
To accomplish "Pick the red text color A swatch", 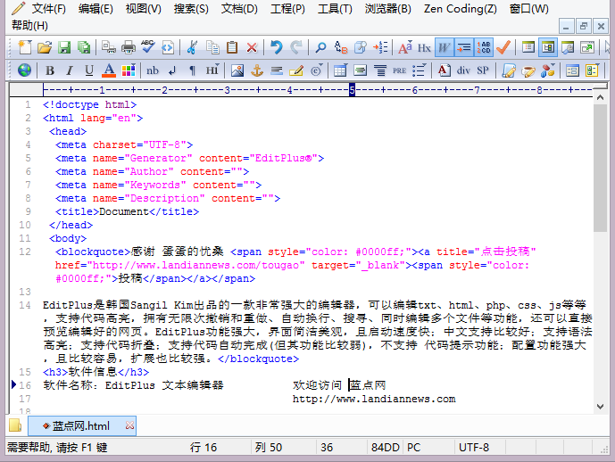I will [x=109, y=70].
